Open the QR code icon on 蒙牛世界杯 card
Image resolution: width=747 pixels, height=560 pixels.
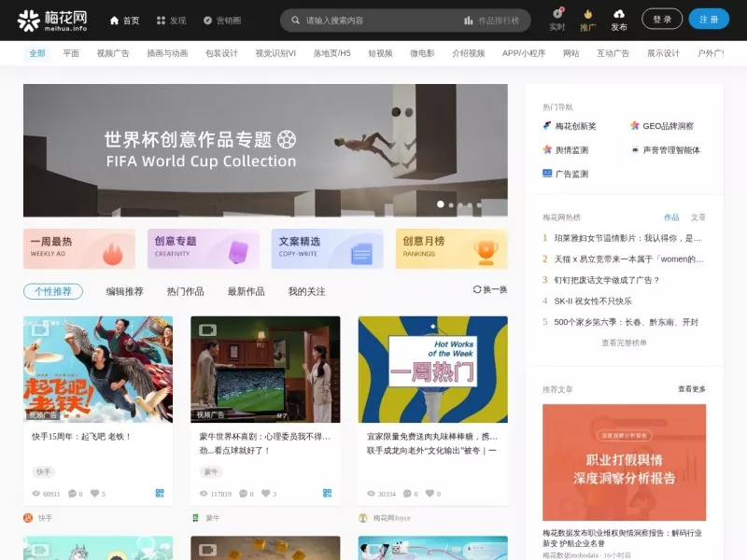(x=328, y=494)
